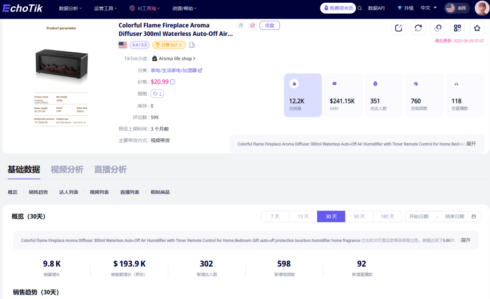490x299 pixels.
Task: Click the 开始日期 date input field
Action: click(x=419, y=216)
